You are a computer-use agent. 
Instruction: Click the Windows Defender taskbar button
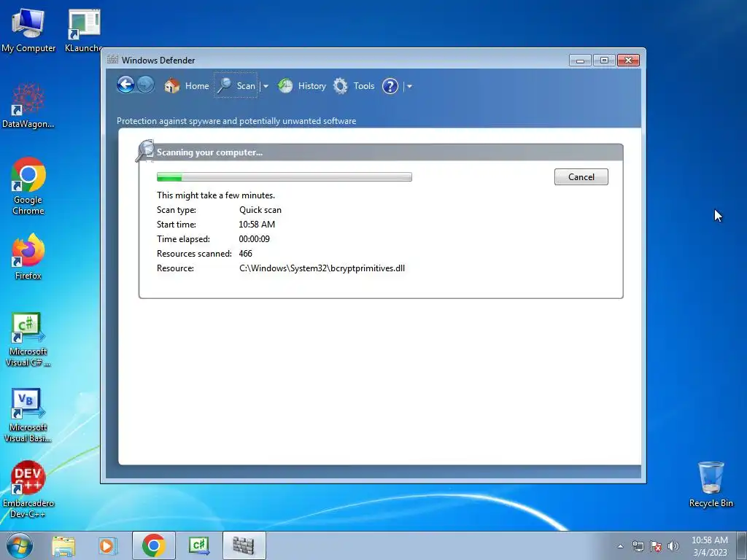(244, 545)
